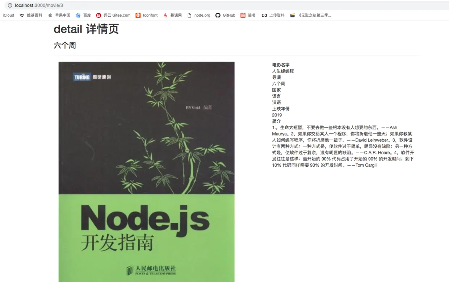Viewport: 449px width, 282px height.
Task: Open the 慕课网 flame bookmark
Action: [x=172, y=15]
